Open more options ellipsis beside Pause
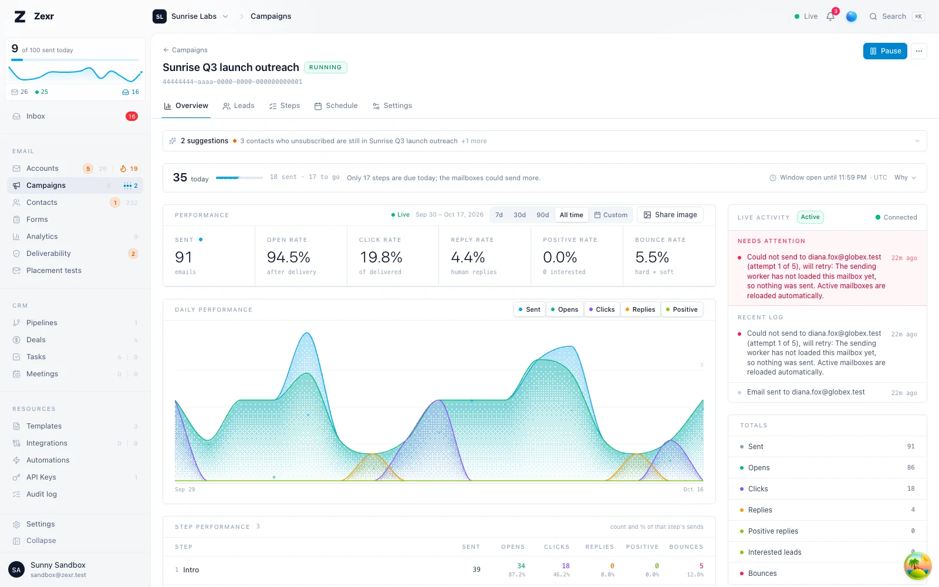 pos(919,51)
